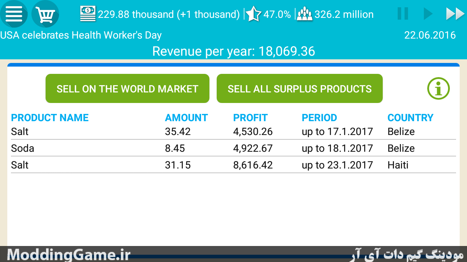Pause the game time
Screen dimensions: 467x262
[403, 14]
